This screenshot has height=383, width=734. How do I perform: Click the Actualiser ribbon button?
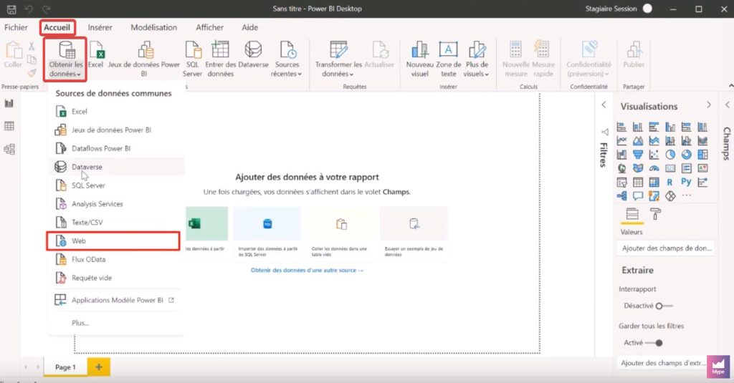[379, 55]
